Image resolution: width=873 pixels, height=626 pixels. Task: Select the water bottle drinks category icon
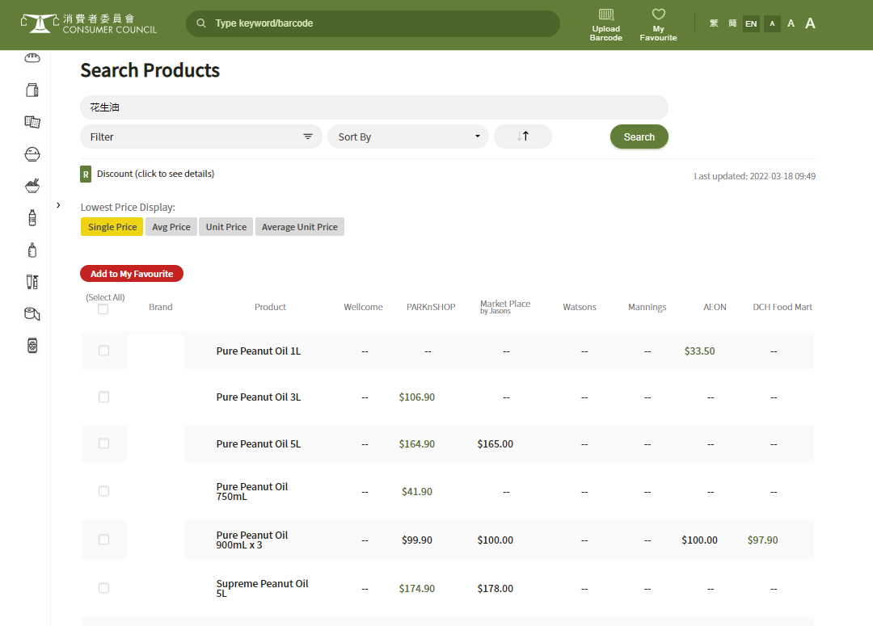(x=32, y=217)
